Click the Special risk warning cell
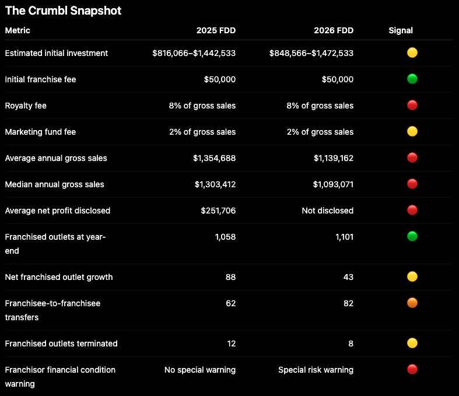 tap(316, 370)
